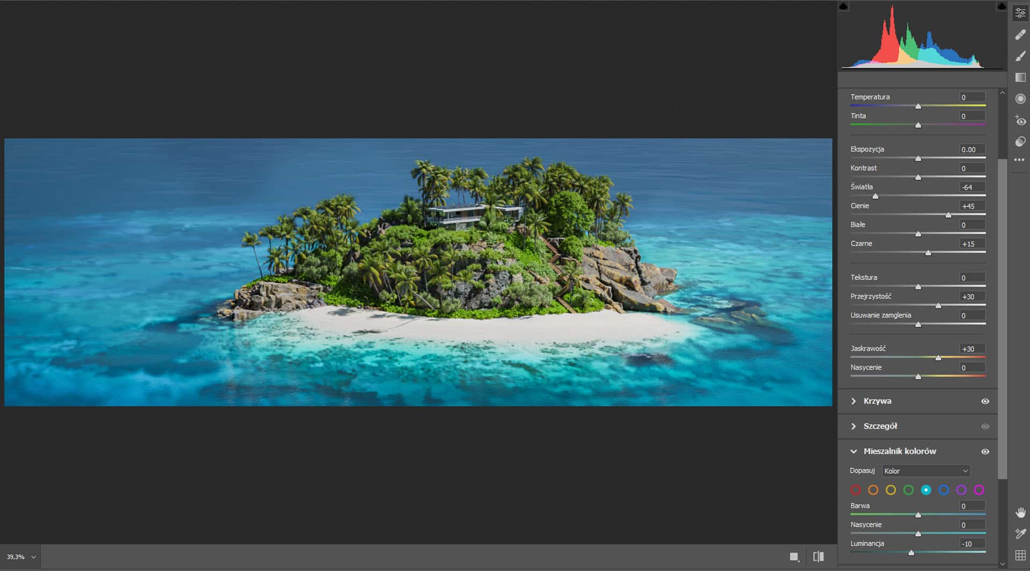1030x571 pixels.
Task: Toggle visibility of Mieszalnik kolorów panel
Action: tap(985, 452)
